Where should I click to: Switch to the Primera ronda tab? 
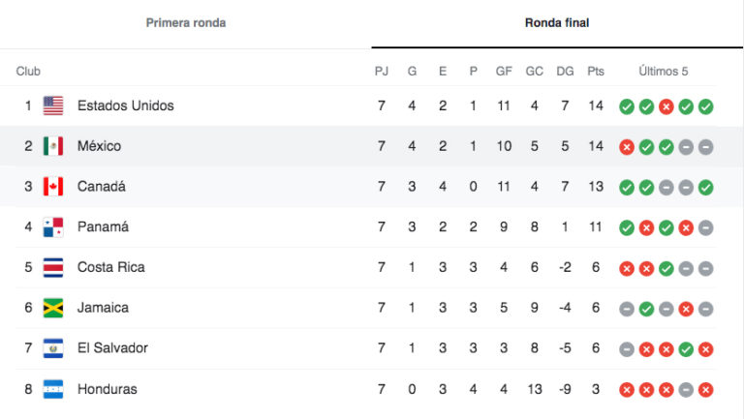(186, 23)
